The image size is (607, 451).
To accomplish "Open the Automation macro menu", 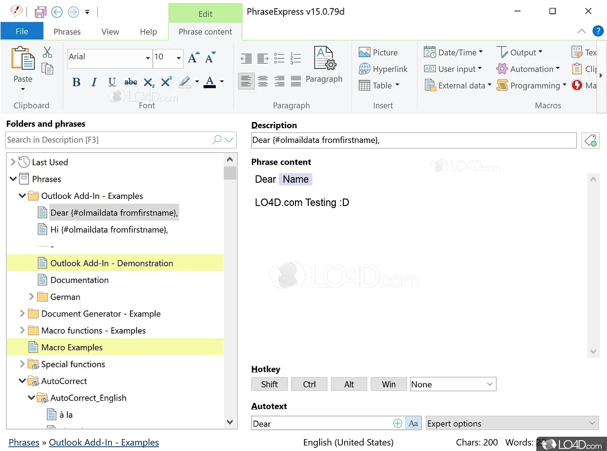I will (x=528, y=69).
